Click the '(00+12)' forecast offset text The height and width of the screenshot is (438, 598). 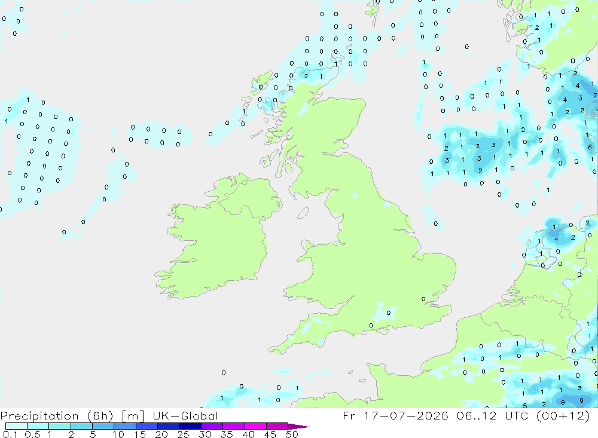pos(563,415)
